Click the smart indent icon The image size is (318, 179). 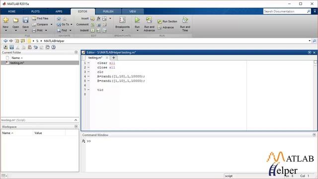pos(92,30)
